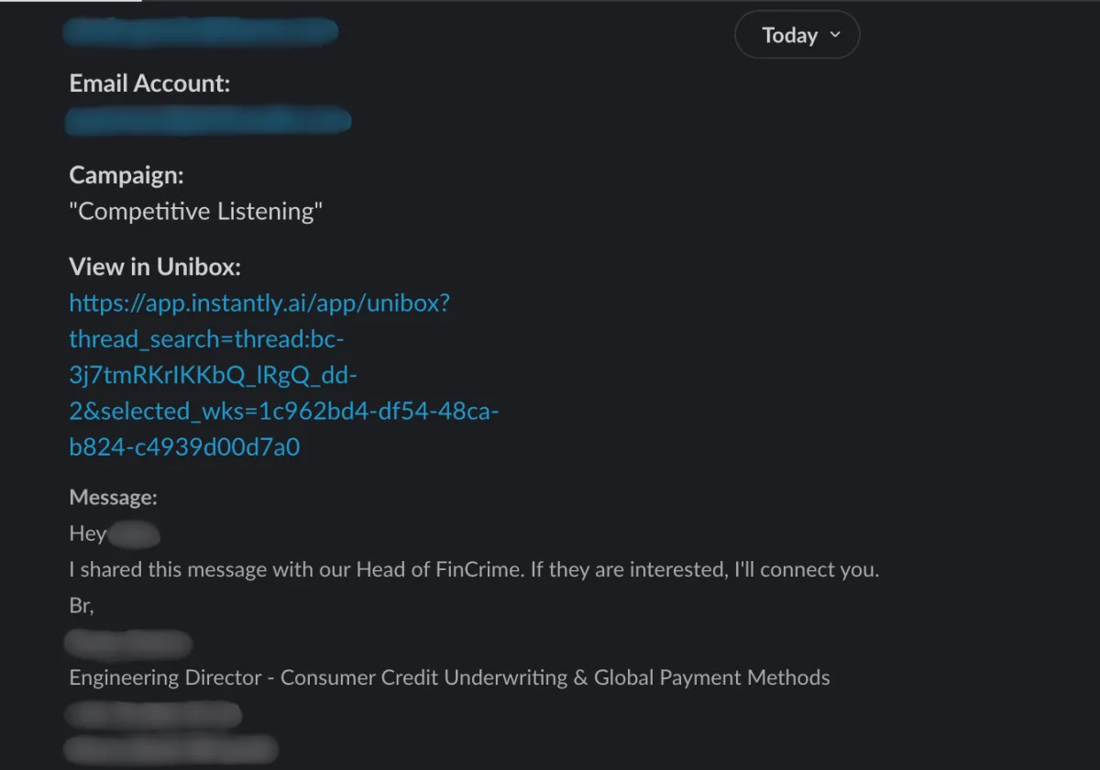Click the "Campaign:" heading
The height and width of the screenshot is (770, 1100).
[126, 175]
